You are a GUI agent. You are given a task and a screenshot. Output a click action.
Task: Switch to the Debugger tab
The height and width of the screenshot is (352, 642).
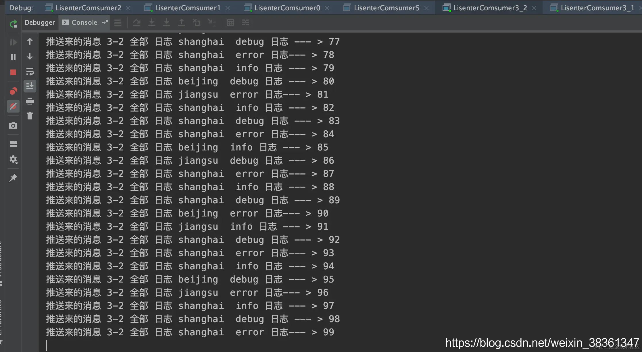point(40,22)
